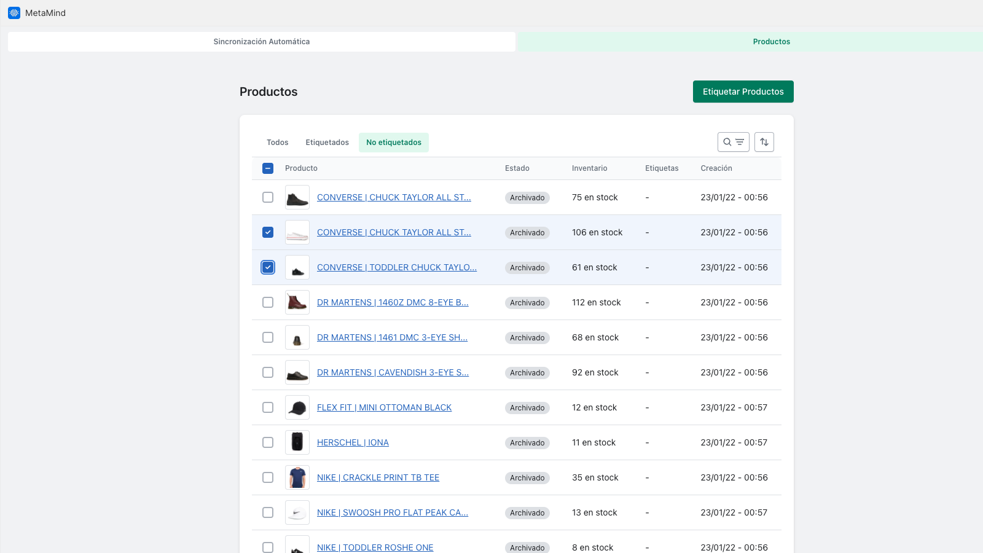The width and height of the screenshot is (983, 553).
Task: Select the Flex Fit Mini Ottoman checkbox
Action: (268, 407)
